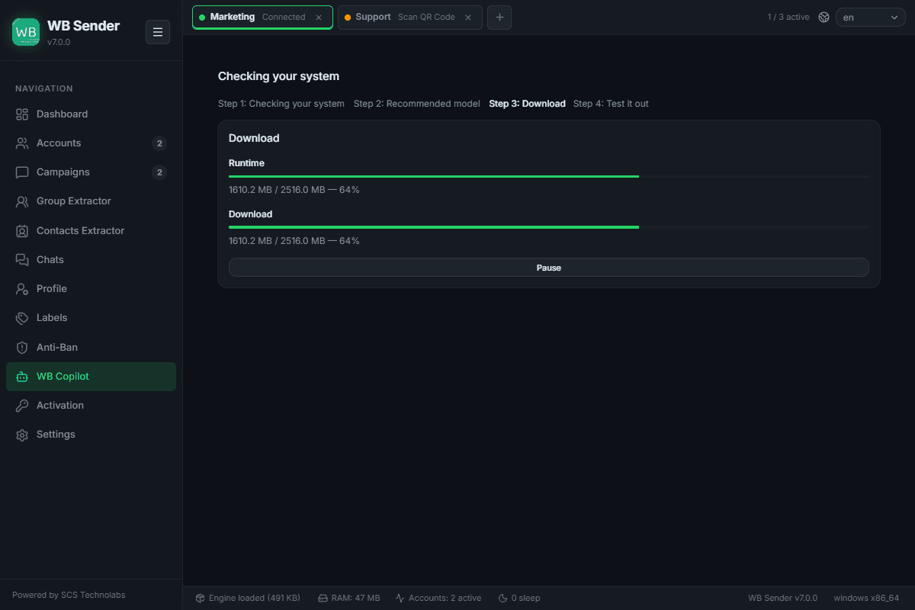The width and height of the screenshot is (915, 610).
Task: Switch to the Support account tab
Action: pos(410,18)
